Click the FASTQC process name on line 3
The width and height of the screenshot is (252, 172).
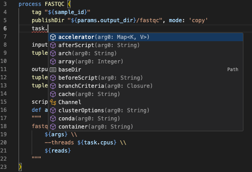tap(54, 4)
